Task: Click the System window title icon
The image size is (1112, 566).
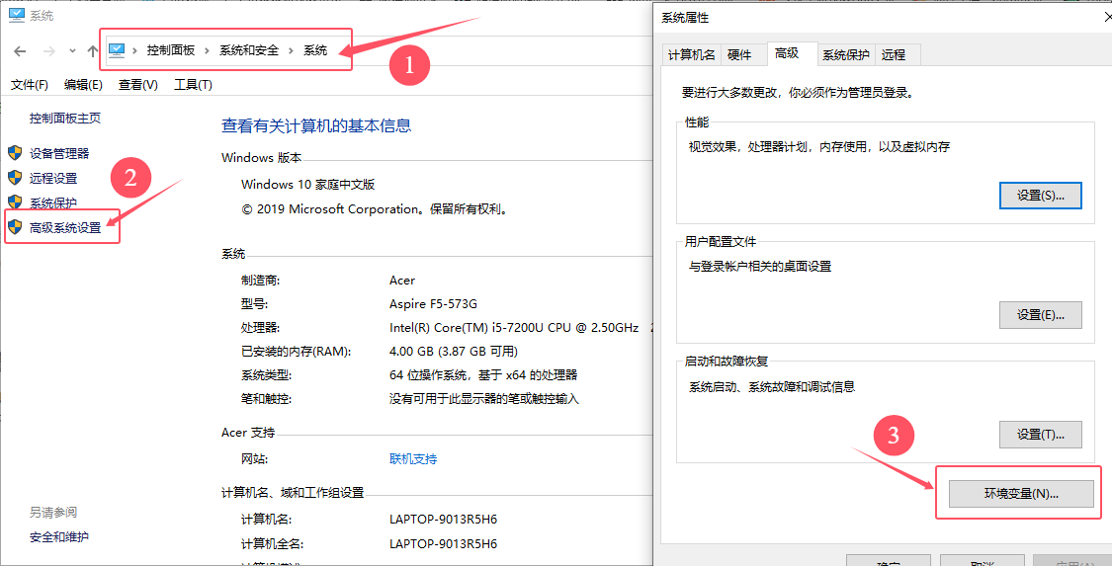Action: click(x=17, y=14)
